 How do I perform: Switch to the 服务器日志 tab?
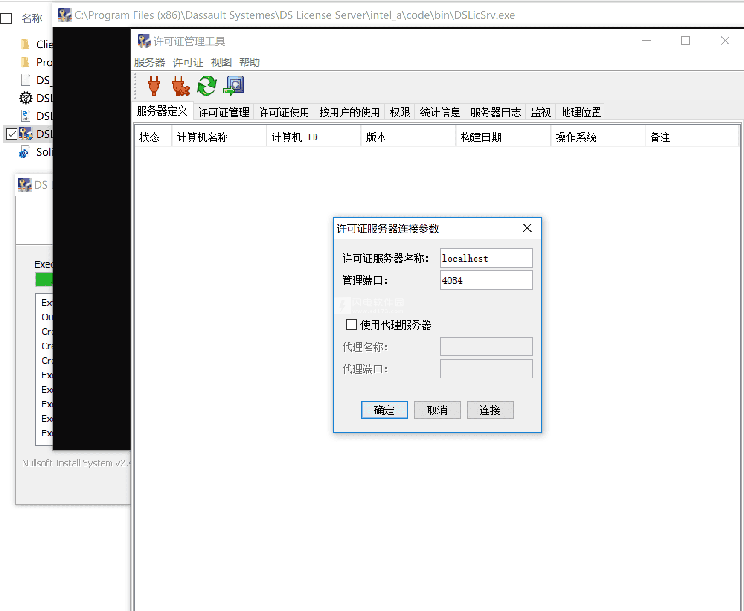coord(495,112)
